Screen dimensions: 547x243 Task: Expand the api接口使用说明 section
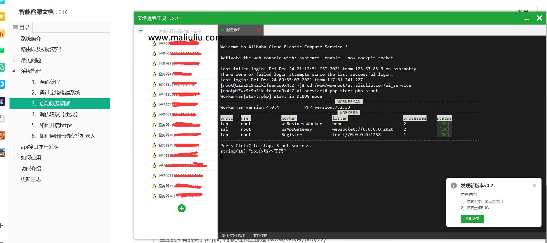tap(14, 147)
